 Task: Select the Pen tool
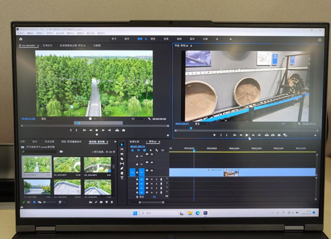[122, 168]
